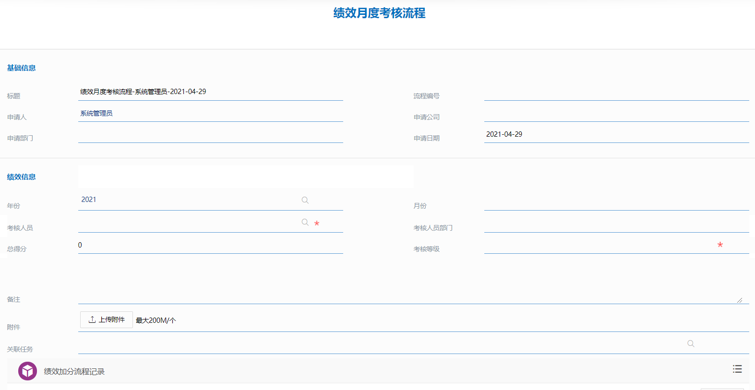Click the 绩效加分流程记录 section title
The width and height of the screenshot is (755, 390).
coord(74,372)
